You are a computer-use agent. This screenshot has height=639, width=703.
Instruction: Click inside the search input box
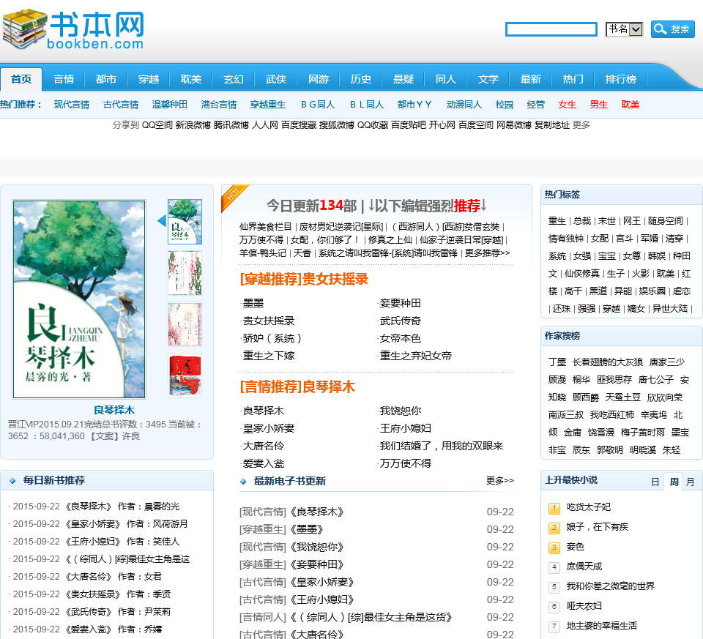[x=551, y=29]
